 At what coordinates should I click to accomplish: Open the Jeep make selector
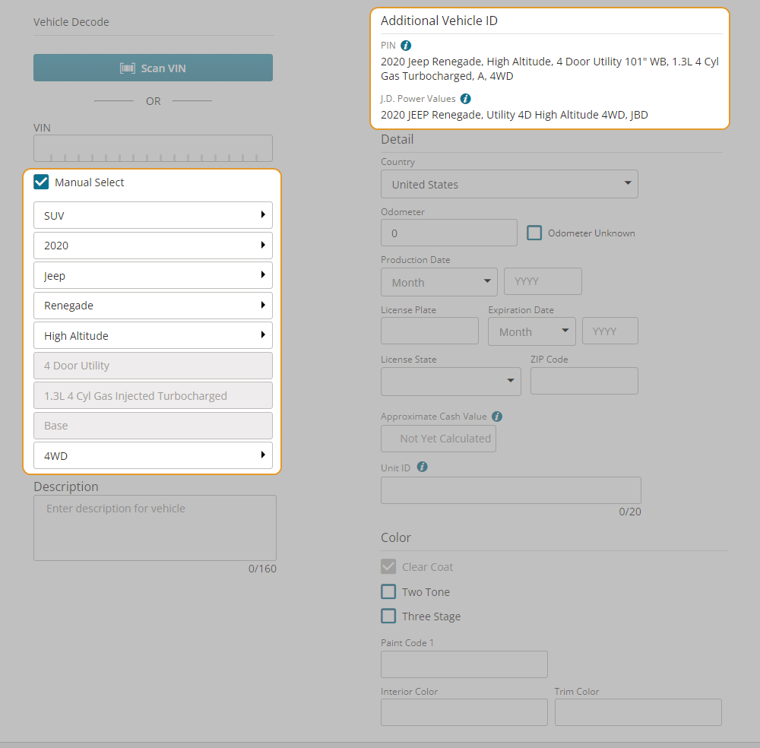pos(154,275)
